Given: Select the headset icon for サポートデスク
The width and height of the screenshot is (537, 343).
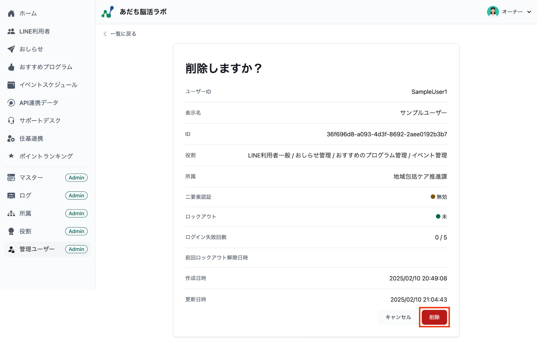Looking at the screenshot, I should pos(11,120).
